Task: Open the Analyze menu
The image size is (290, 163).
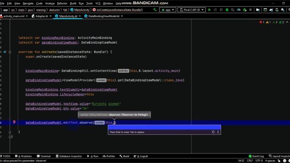Action: click(x=50, y=3)
